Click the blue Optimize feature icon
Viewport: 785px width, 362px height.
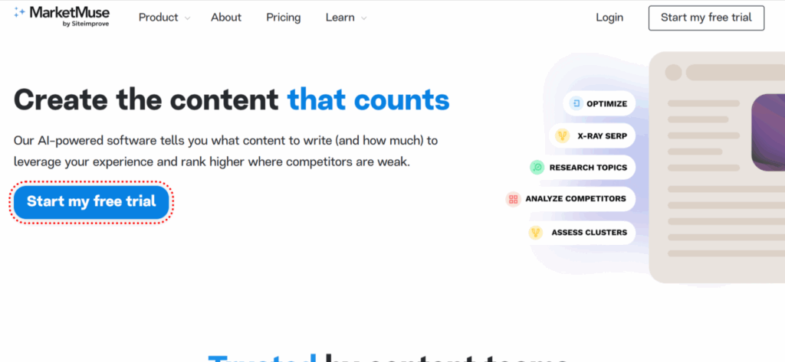coord(576,103)
